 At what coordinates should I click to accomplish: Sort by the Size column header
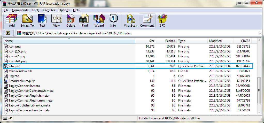tap(146, 41)
